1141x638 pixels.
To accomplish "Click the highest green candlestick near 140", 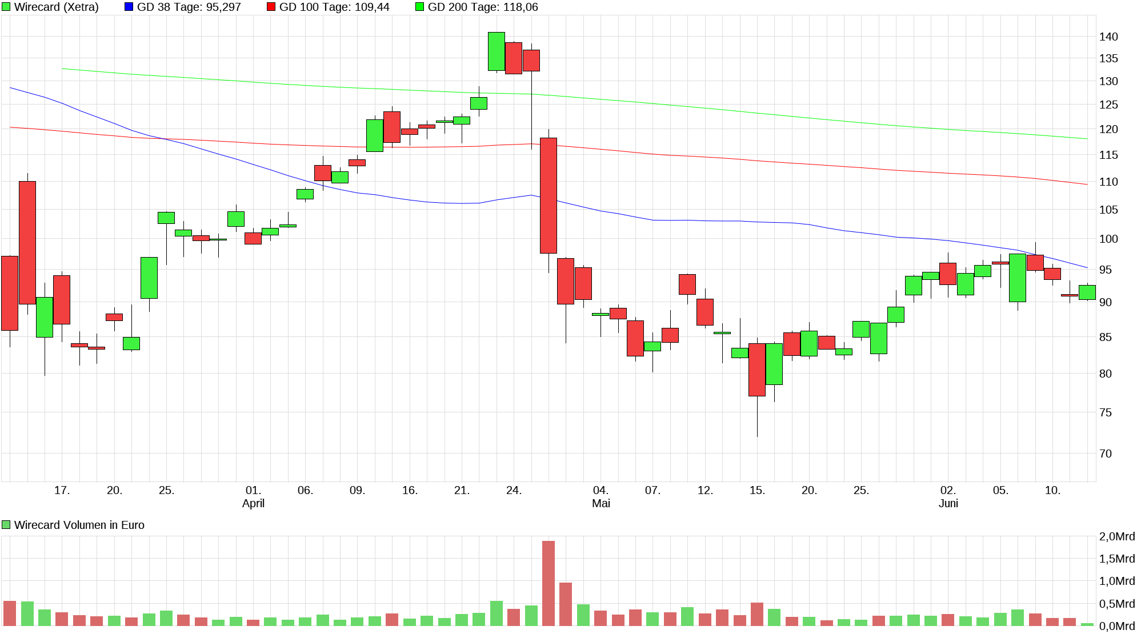I will pyautogui.click(x=496, y=51).
